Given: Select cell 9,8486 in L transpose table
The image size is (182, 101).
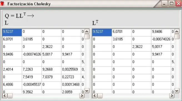Looking at the screenshot, I should (161, 33).
